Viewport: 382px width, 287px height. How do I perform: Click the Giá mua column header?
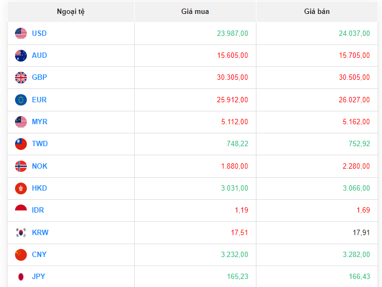(195, 11)
